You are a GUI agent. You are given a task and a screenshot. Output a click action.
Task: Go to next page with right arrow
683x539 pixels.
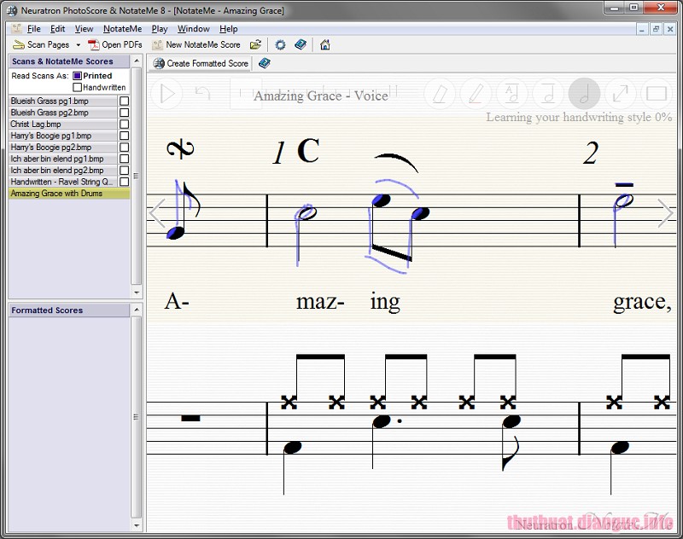[x=665, y=212]
